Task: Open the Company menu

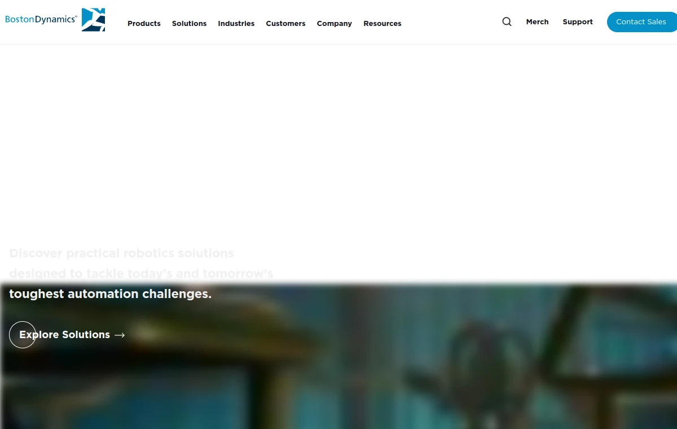Action: click(x=335, y=24)
